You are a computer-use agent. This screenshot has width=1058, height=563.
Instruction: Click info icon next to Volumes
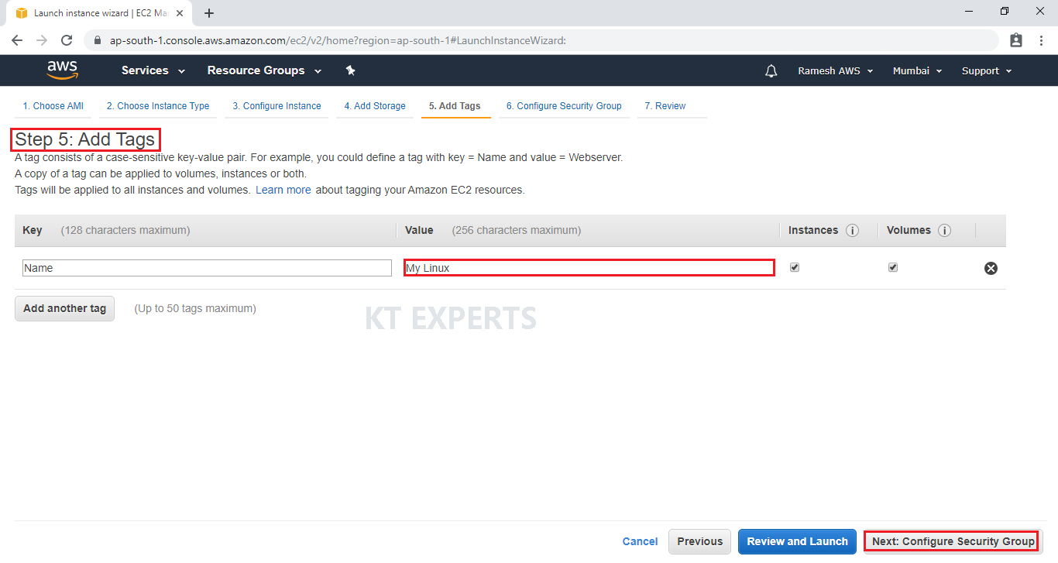point(944,231)
